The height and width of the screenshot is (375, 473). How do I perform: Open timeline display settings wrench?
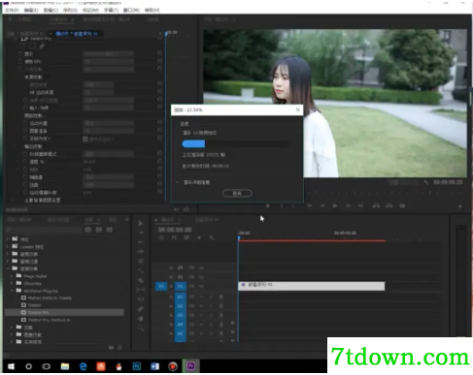[x=212, y=237]
